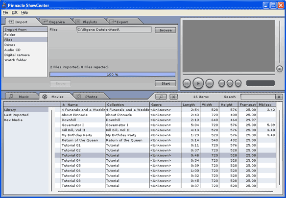Click the vertical volume slider
The image size is (286, 198).
point(280,42)
